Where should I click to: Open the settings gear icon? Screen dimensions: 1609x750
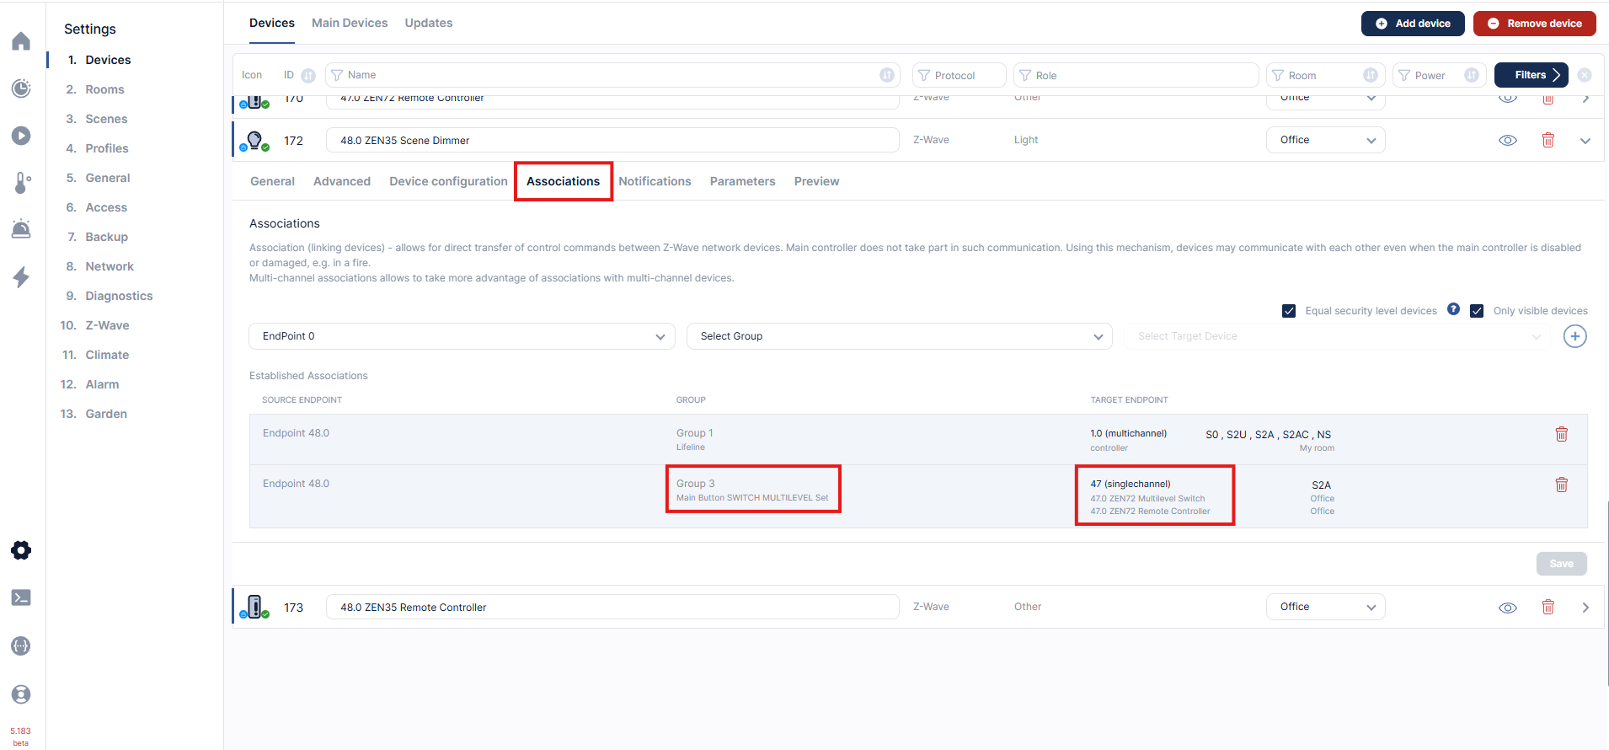pyautogui.click(x=21, y=550)
